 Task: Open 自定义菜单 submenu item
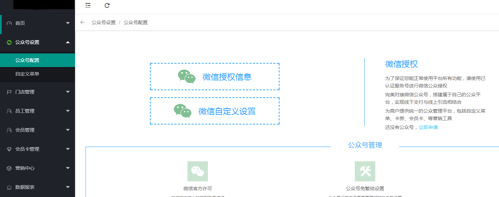37,74
